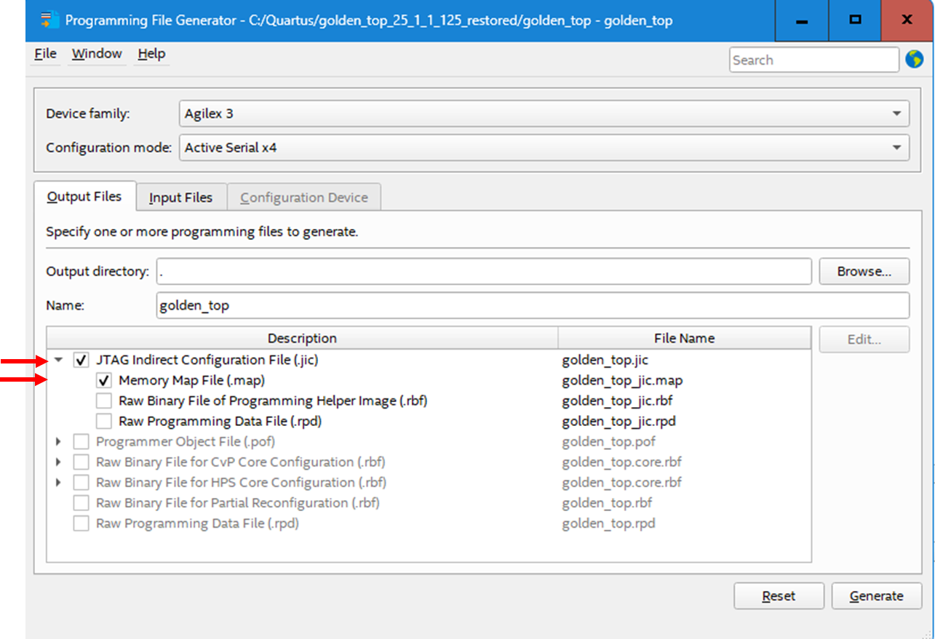The image size is (935, 639).
Task: Check Raw Programming Data File under JIC
Action: click(x=105, y=421)
